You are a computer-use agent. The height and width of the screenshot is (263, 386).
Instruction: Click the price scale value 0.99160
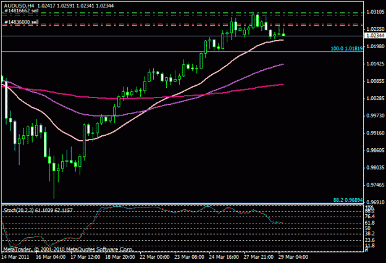pos(376,133)
